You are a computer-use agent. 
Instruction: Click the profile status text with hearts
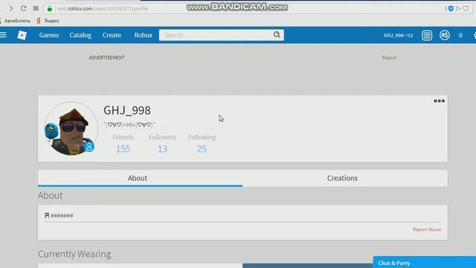coord(129,124)
